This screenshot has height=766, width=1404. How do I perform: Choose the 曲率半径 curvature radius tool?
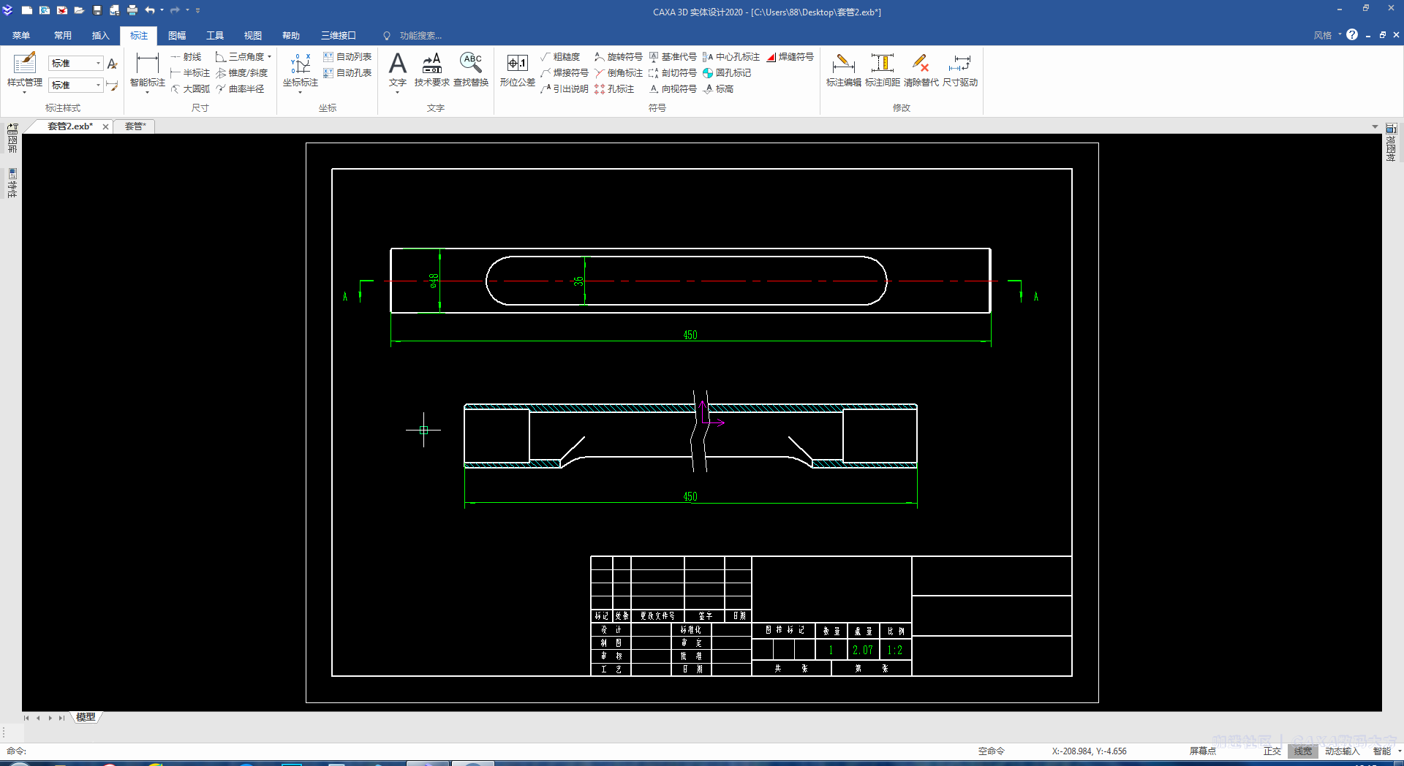click(240, 89)
